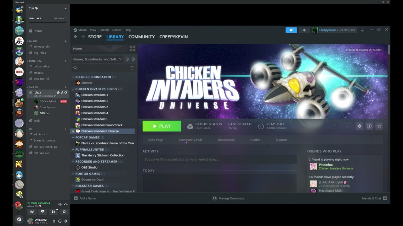Viewport: 403px width, 226px height.
Task: Open the Steam menu
Action: pos(80,30)
